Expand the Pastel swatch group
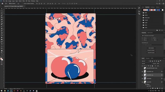The height and width of the screenshot is (92, 165). pos(142,20)
